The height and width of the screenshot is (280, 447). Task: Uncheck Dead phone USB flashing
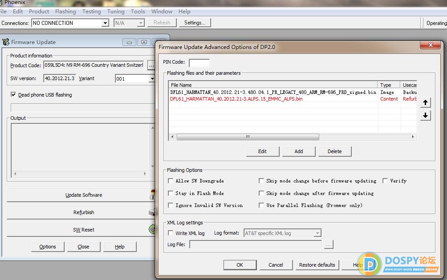pyautogui.click(x=13, y=94)
